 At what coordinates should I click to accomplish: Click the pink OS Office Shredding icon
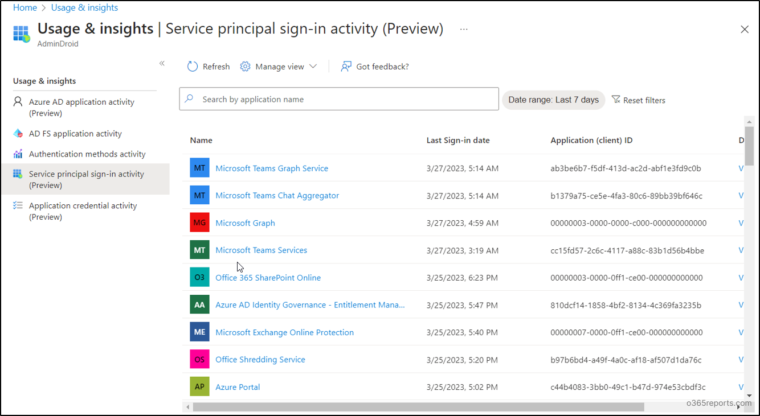(199, 359)
